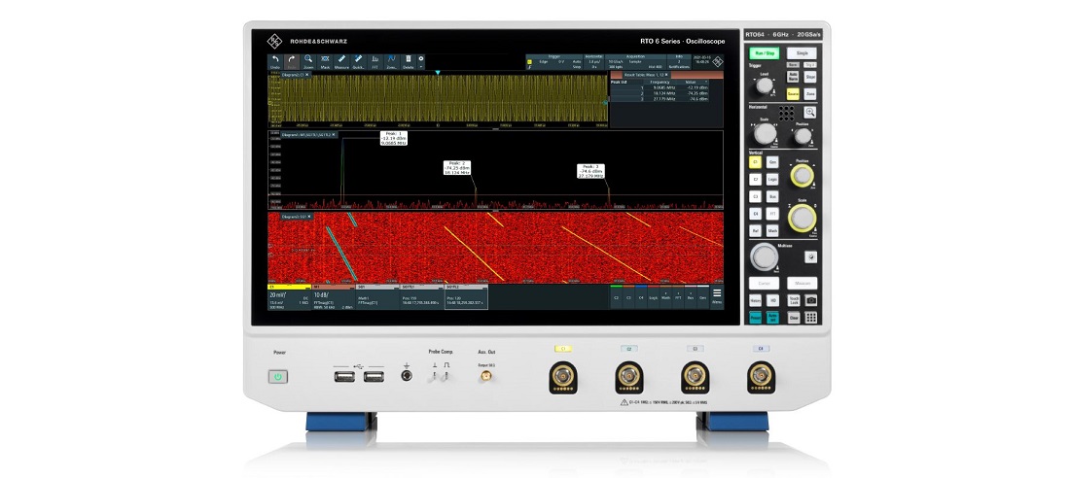This screenshot has width=1070, height=478.
Task: Open the Acquisition settings panel on screen
Action: (636, 62)
